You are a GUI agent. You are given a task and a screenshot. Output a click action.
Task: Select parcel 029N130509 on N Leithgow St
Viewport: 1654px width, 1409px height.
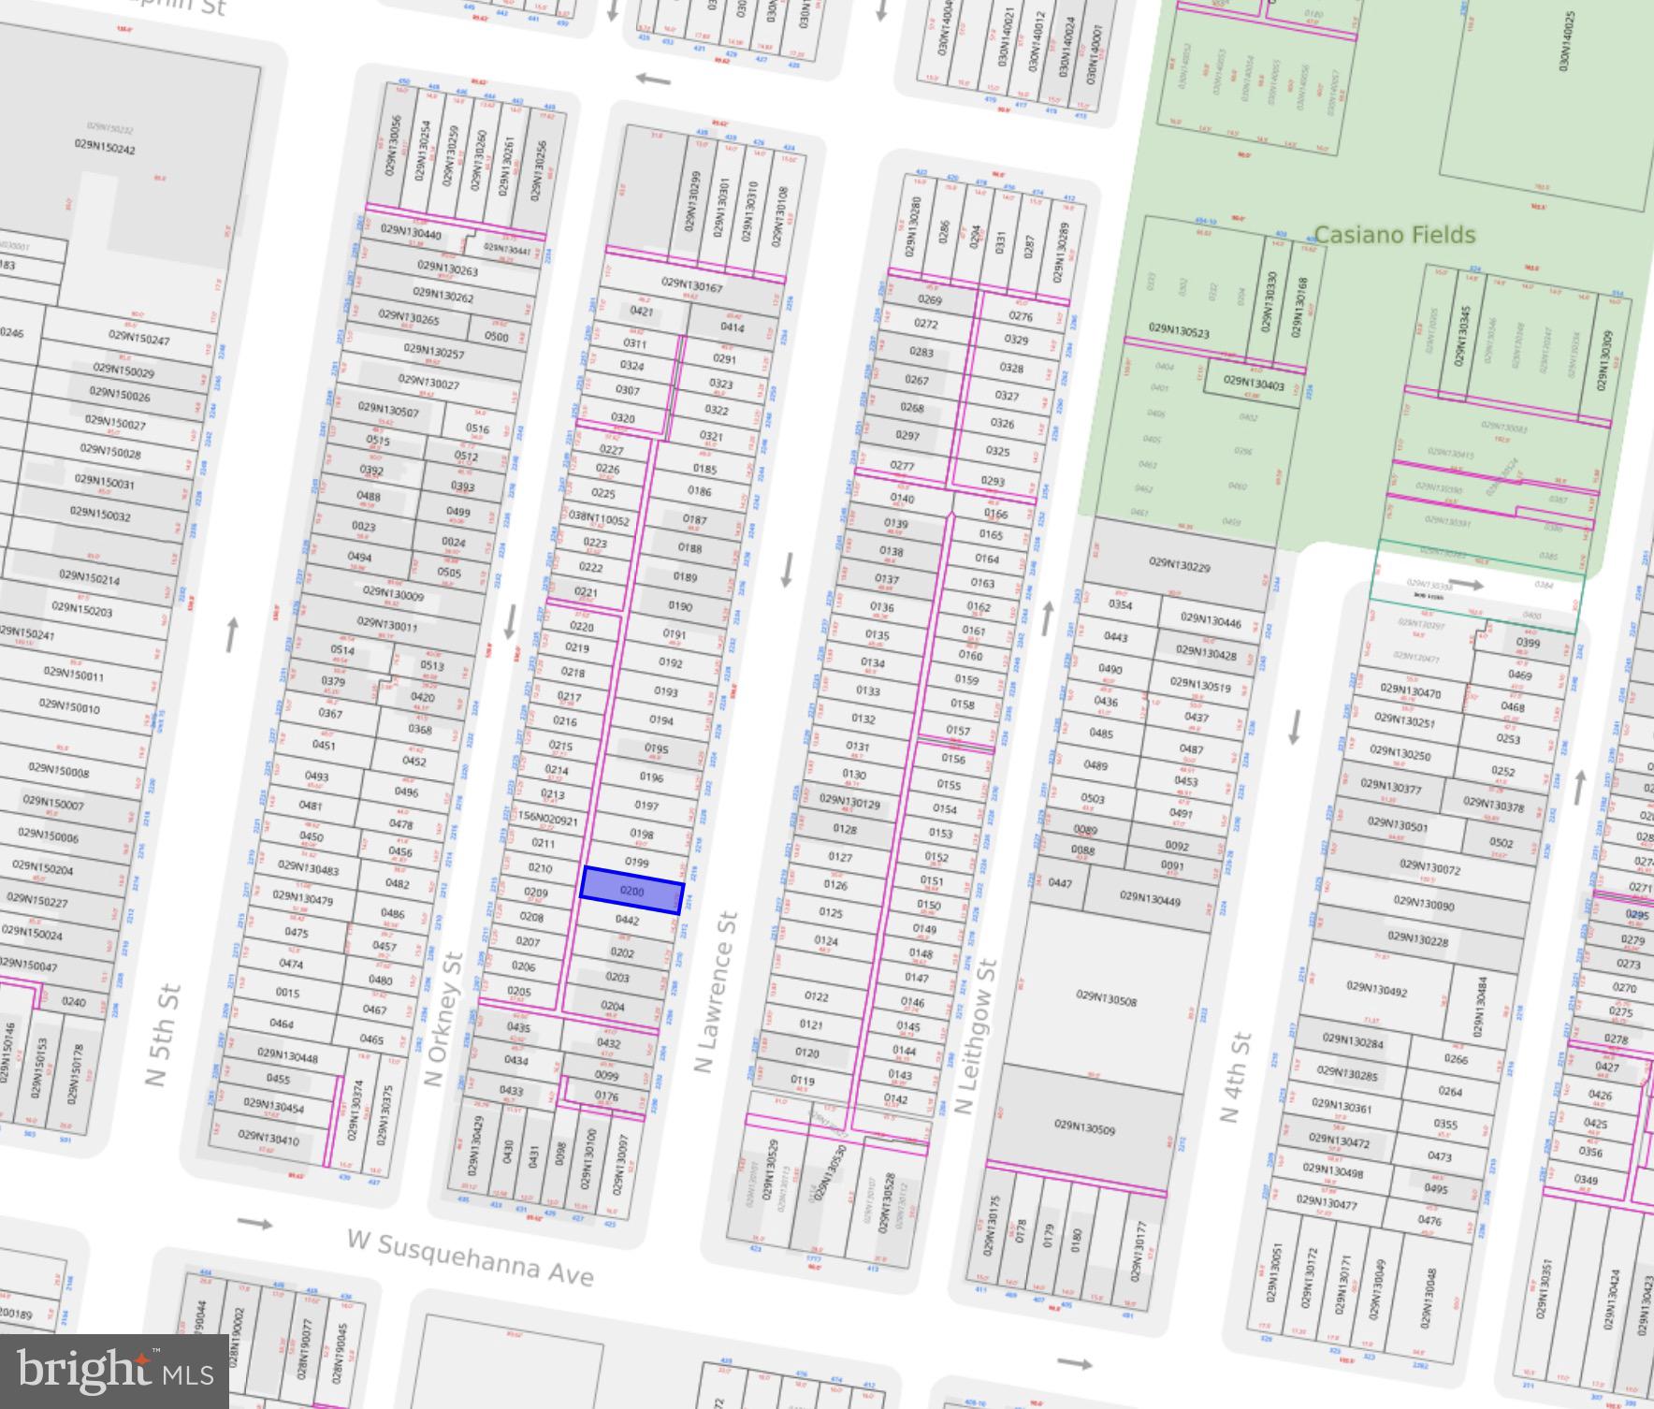[1084, 1126]
